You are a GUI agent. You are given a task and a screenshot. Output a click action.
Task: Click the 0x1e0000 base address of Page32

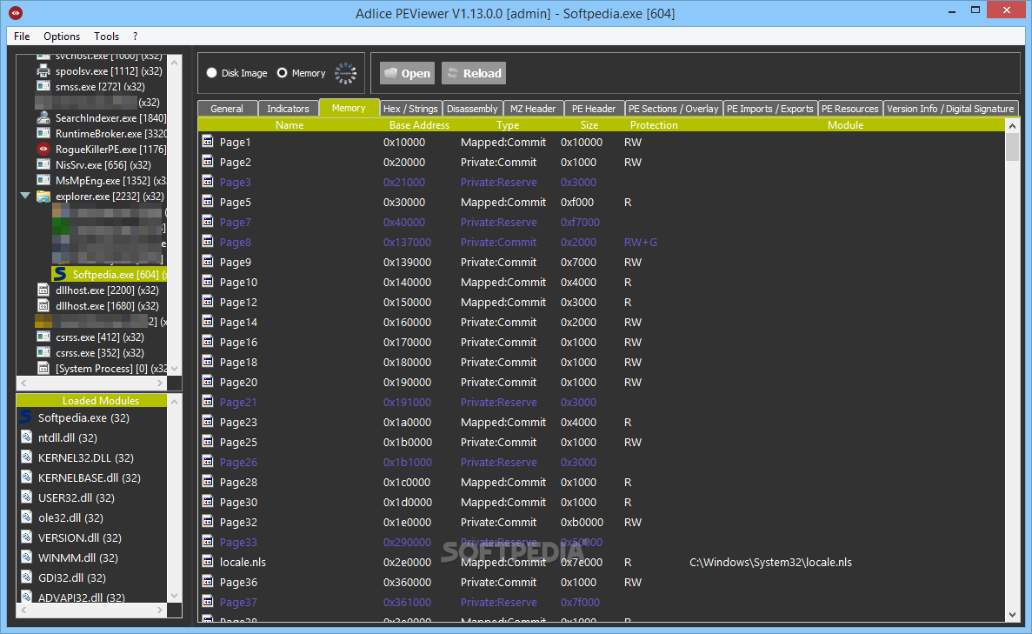coord(408,522)
